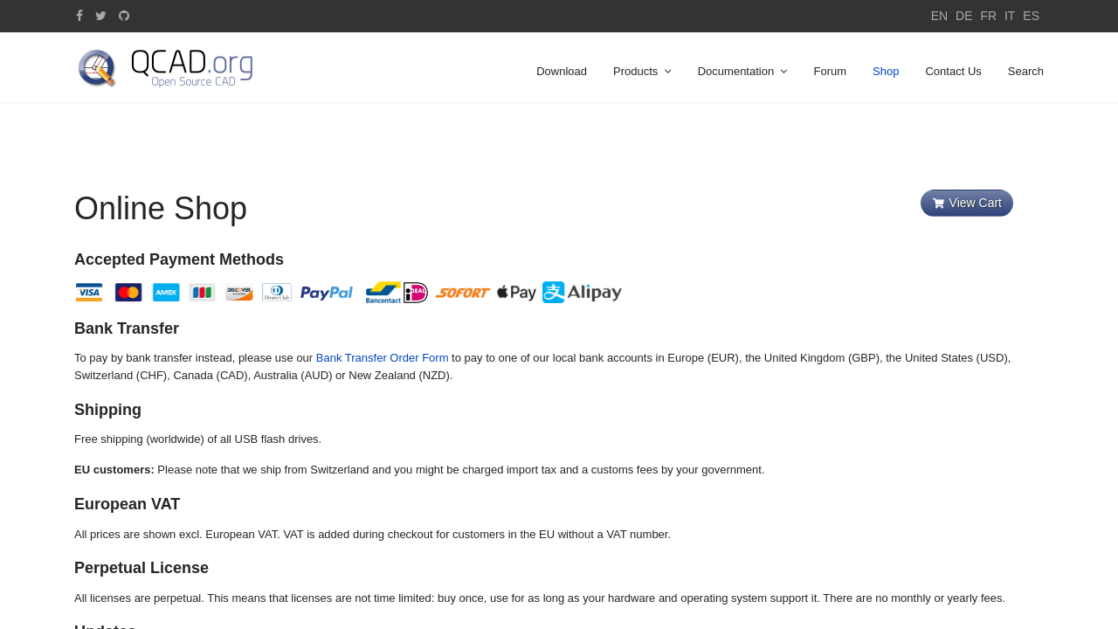Open the Download page
This screenshot has height=629, width=1118.
(x=562, y=72)
